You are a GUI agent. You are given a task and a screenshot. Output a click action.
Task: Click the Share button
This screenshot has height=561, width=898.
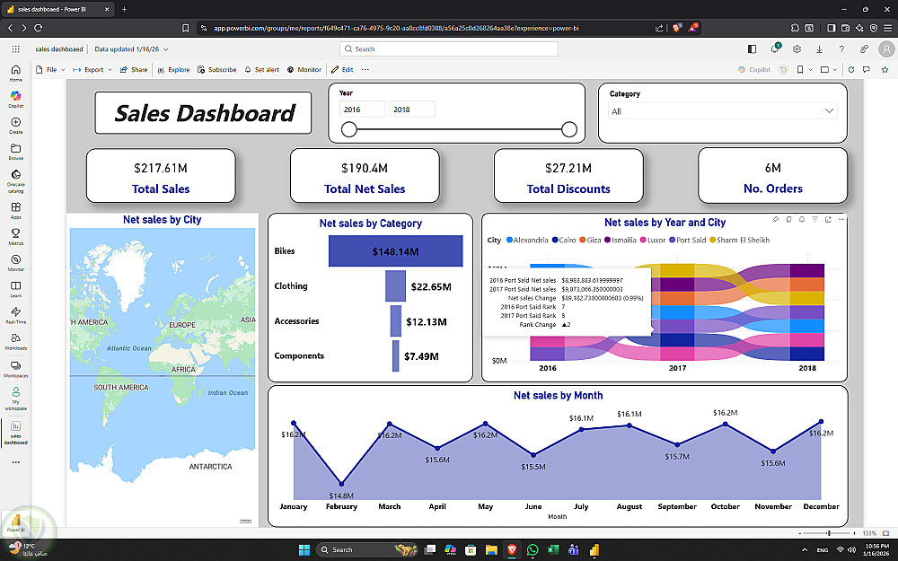coord(134,69)
